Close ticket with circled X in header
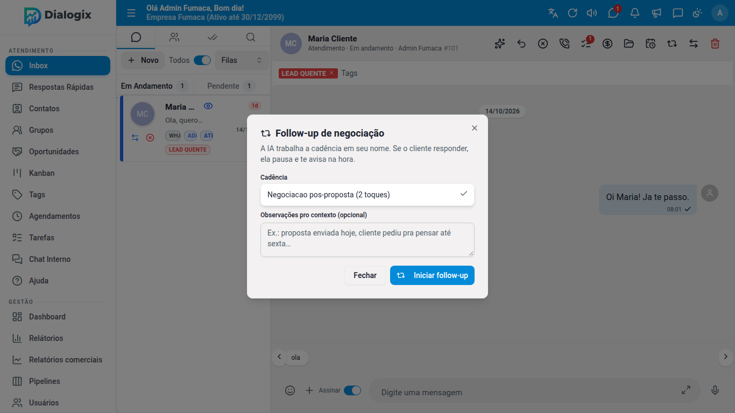 [543, 44]
